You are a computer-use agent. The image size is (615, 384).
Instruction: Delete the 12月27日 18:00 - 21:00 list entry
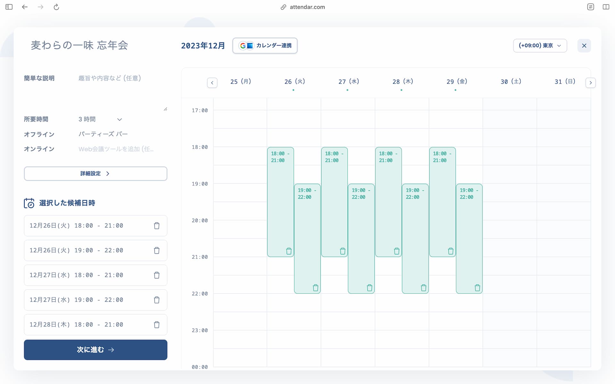click(x=157, y=275)
